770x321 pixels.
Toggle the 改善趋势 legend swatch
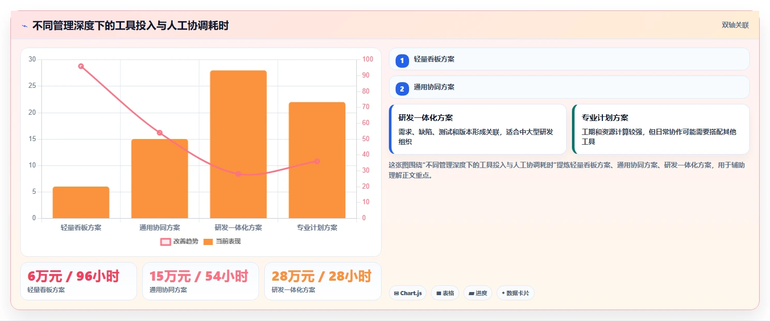(165, 241)
